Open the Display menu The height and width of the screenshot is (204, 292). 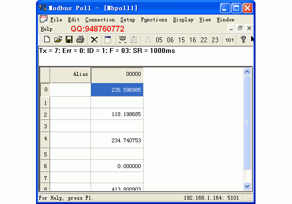click(x=183, y=20)
